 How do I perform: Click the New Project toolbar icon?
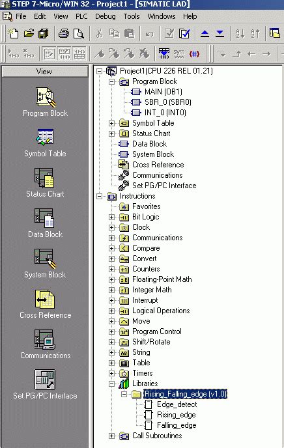coord(13,33)
